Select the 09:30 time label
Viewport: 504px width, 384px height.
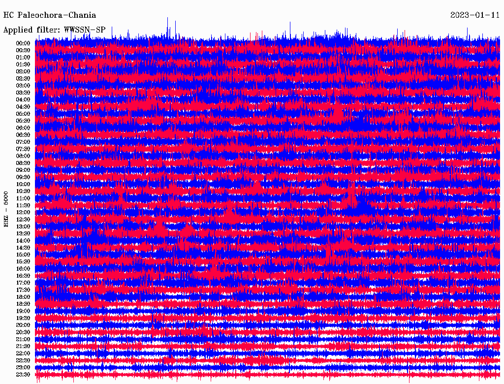pyautogui.click(x=23, y=178)
